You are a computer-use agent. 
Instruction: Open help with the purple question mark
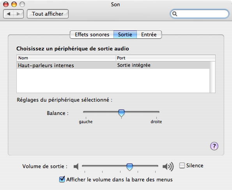tap(214, 146)
